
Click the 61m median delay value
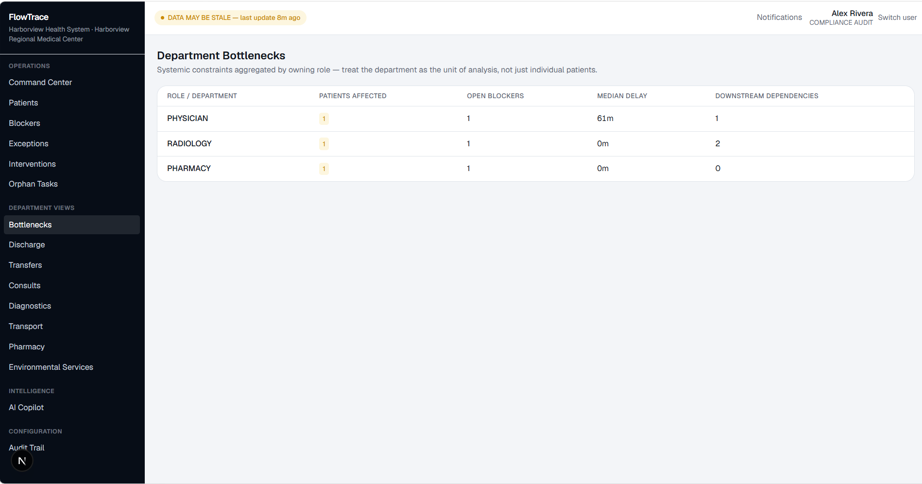(x=605, y=119)
